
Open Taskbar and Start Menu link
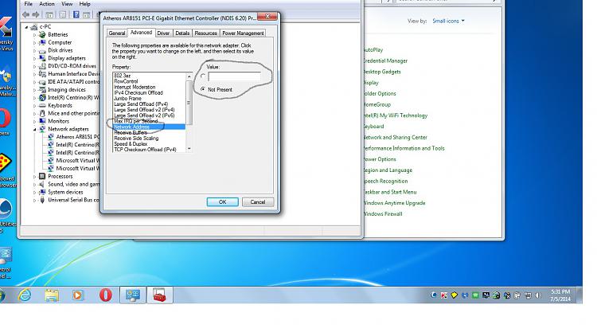(x=390, y=192)
